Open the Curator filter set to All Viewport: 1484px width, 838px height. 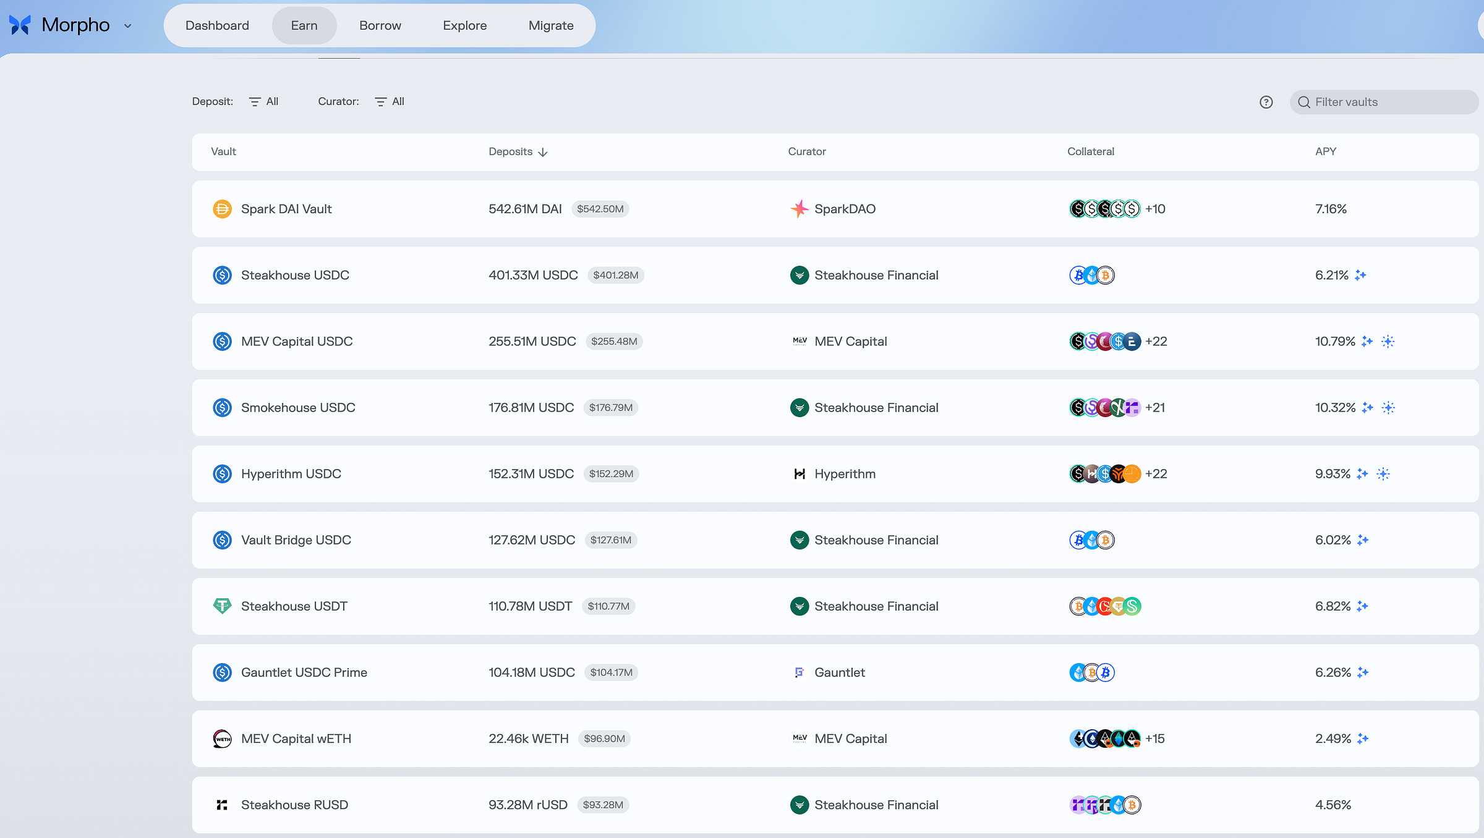pyautogui.click(x=390, y=101)
